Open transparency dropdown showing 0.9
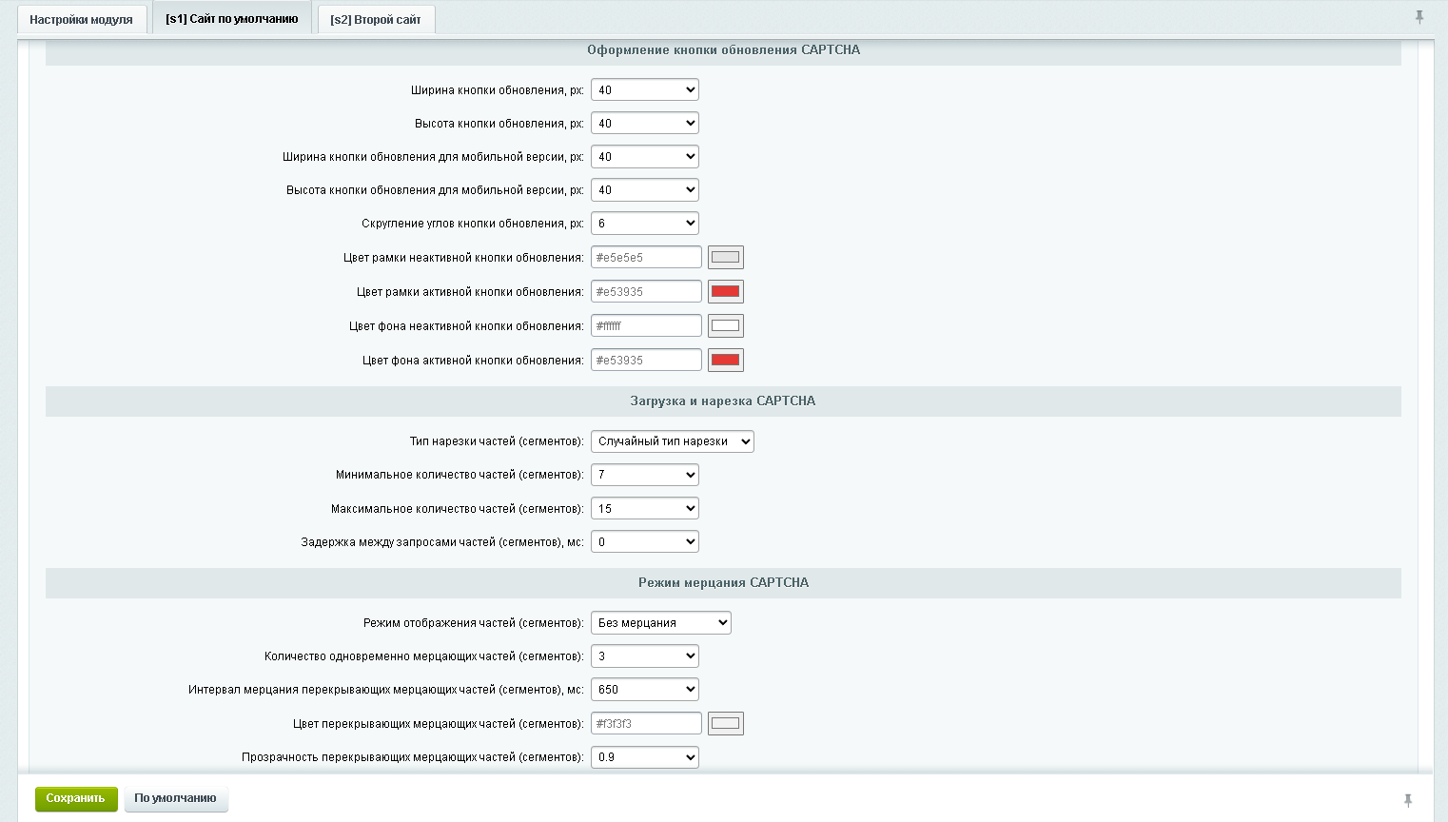 [645, 756]
